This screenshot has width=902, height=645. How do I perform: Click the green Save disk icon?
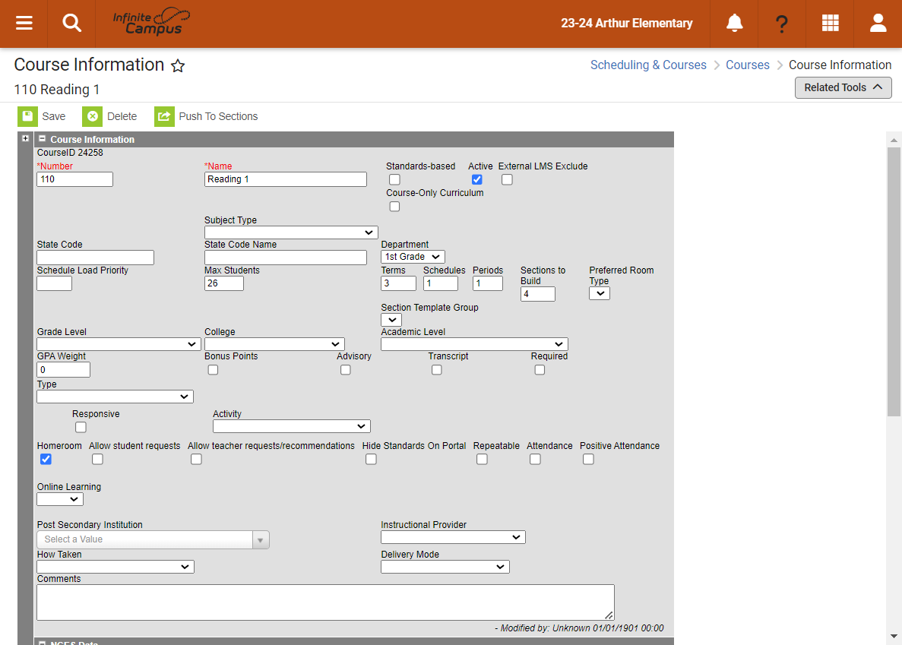[x=27, y=116]
